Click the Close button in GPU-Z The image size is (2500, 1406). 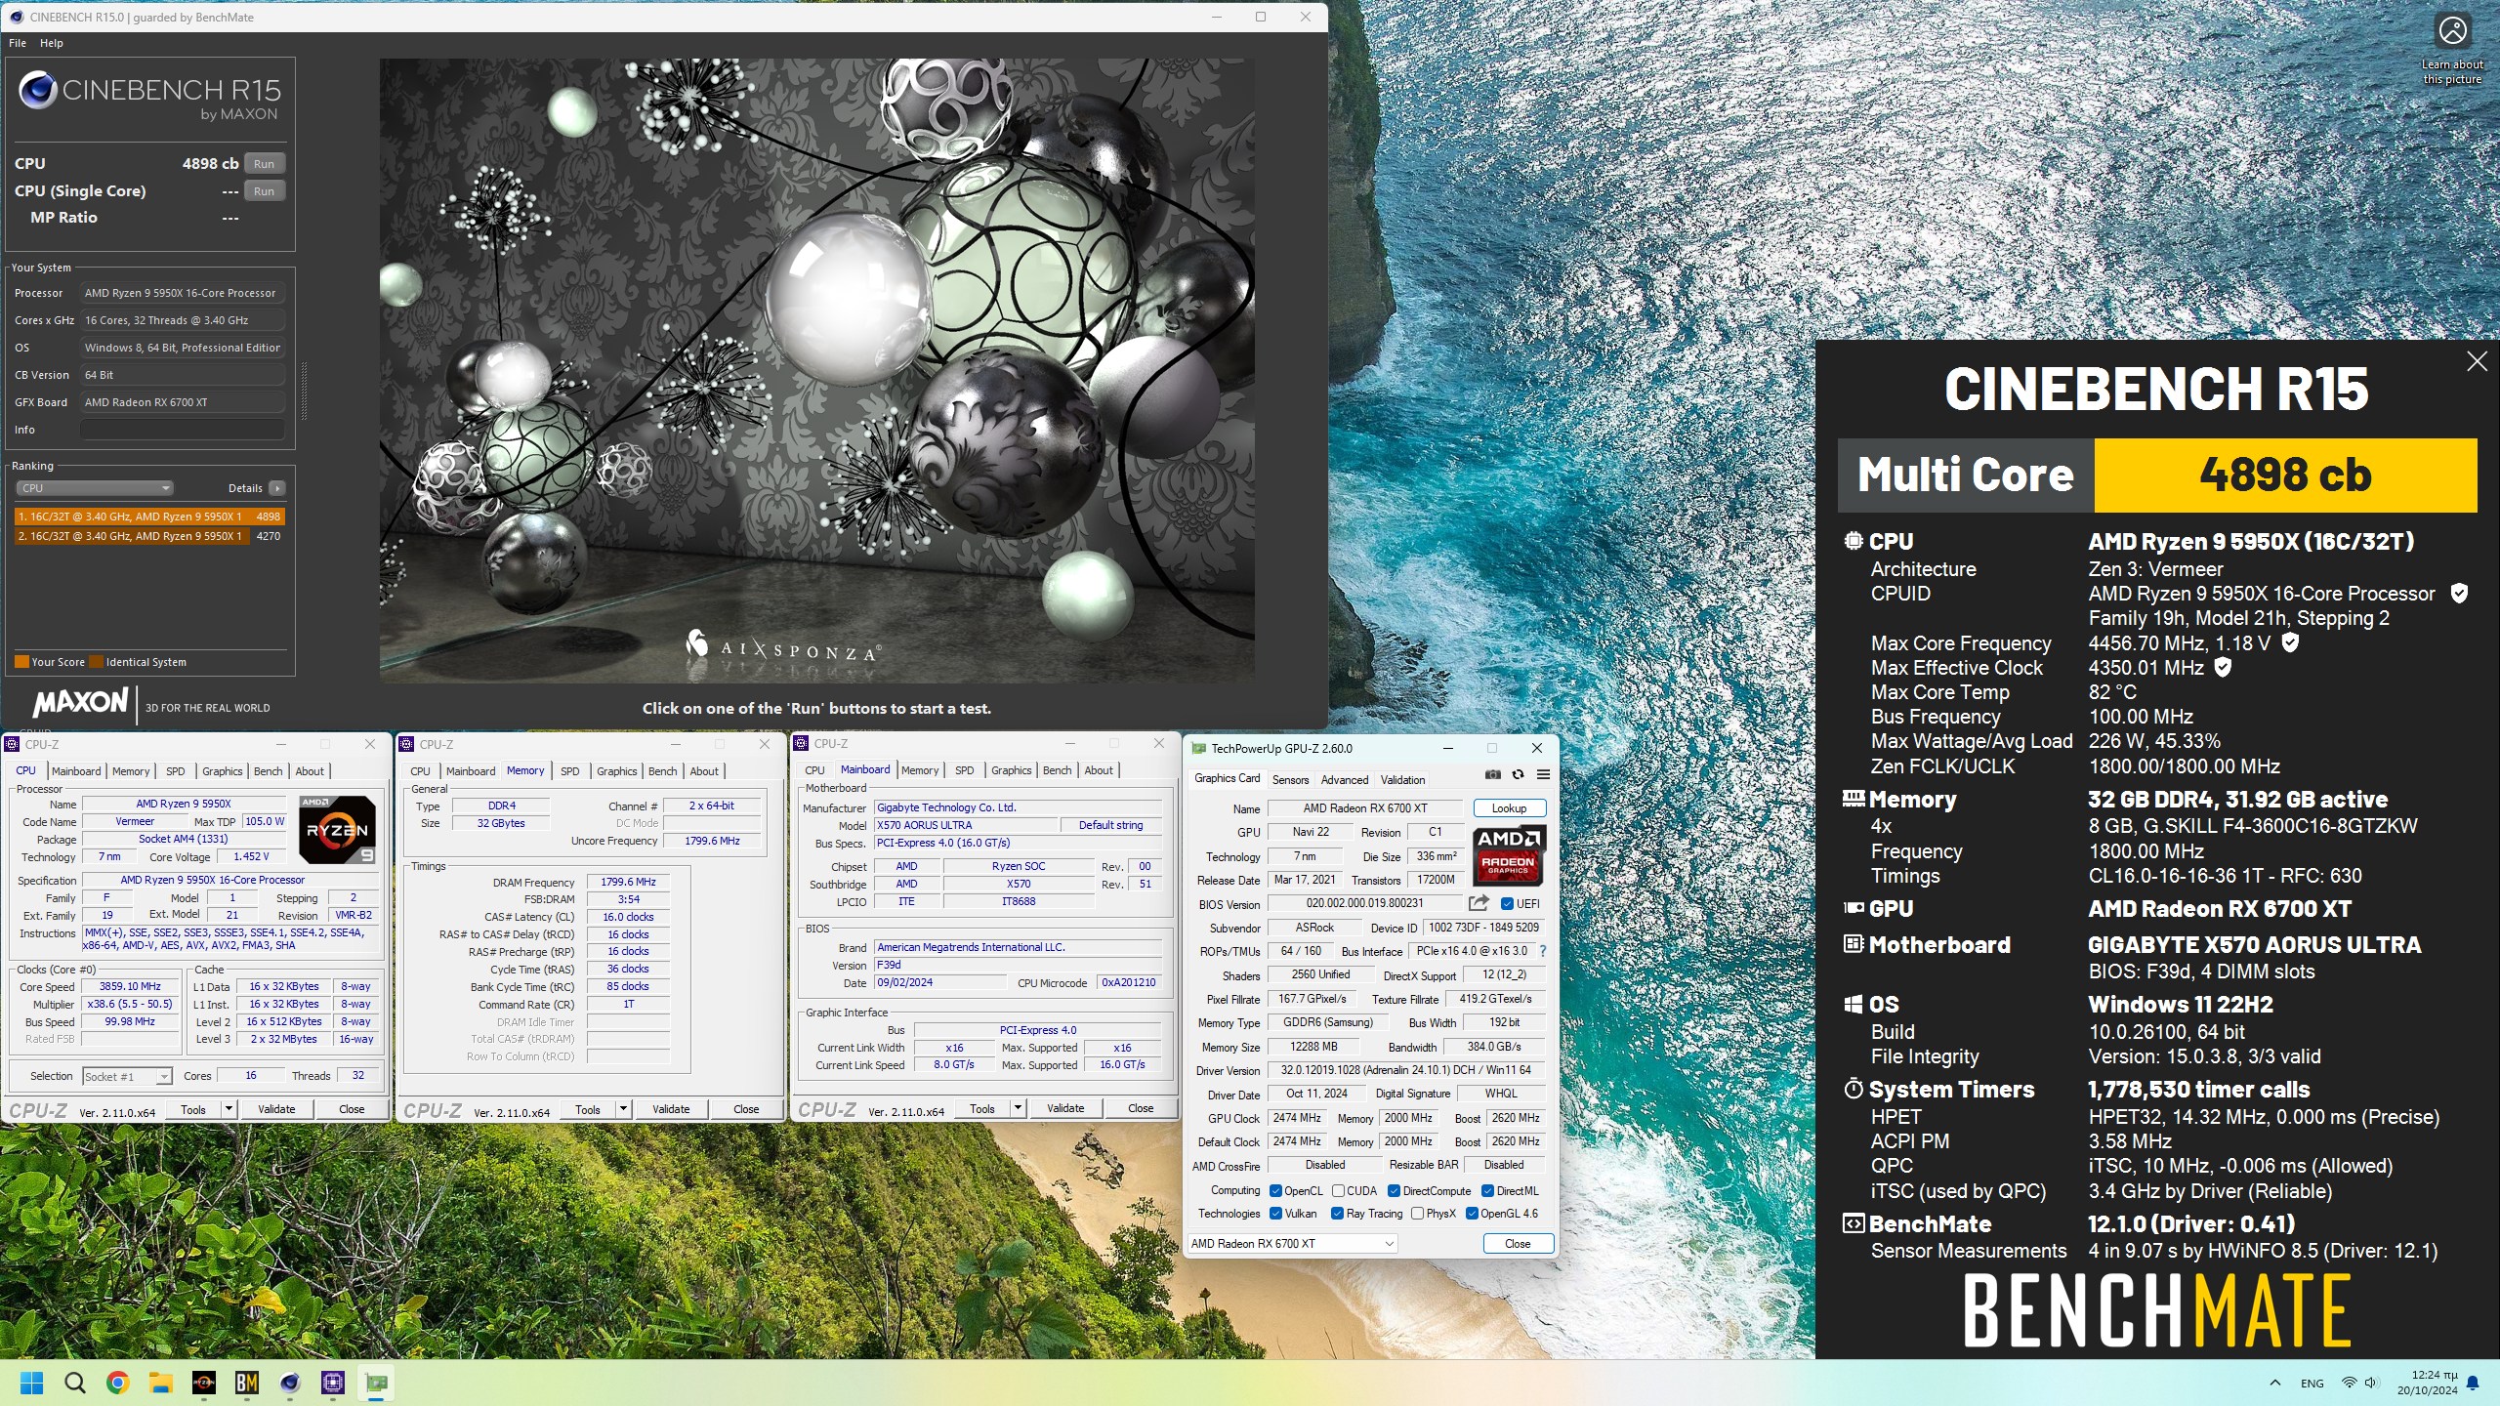pos(1518,1244)
